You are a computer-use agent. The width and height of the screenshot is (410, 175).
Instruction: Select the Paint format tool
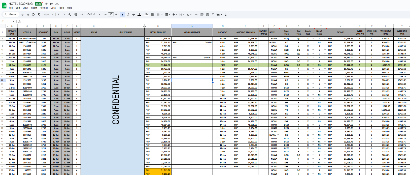[x=39, y=15]
